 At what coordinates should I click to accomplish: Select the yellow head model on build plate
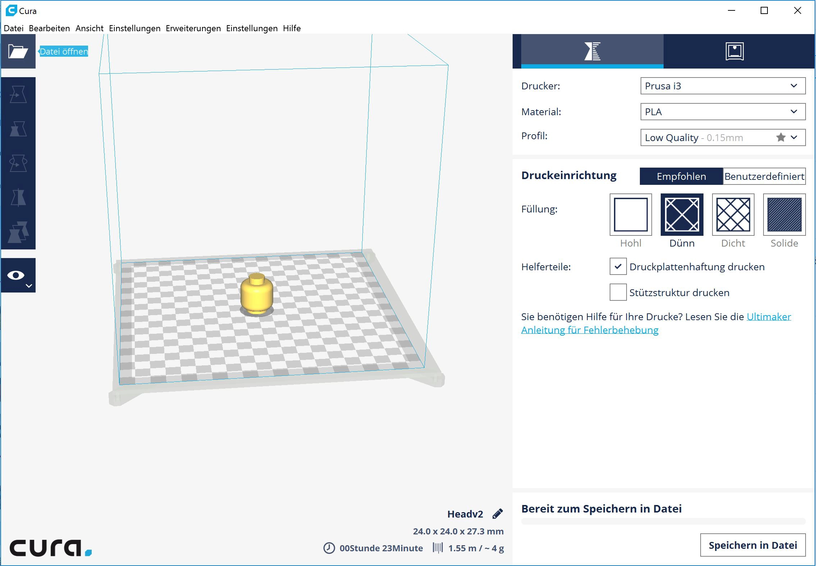coord(257,294)
